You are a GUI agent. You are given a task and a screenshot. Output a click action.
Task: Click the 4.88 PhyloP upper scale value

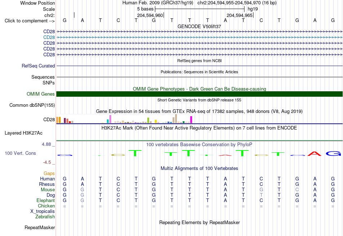click(46, 144)
